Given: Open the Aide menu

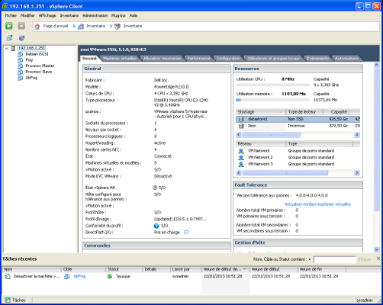Looking at the screenshot, I should pyautogui.click(x=134, y=15).
